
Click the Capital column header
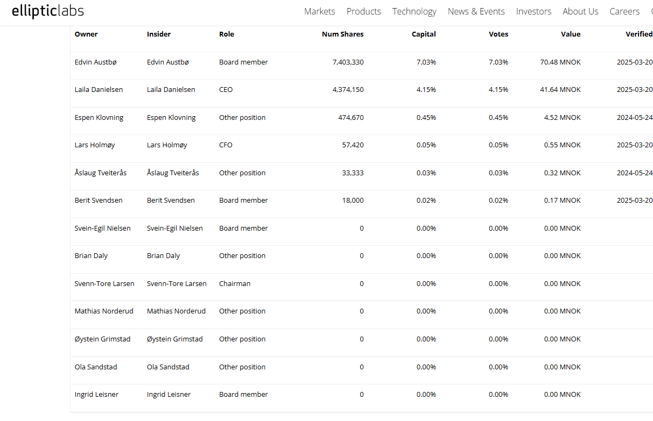point(424,34)
